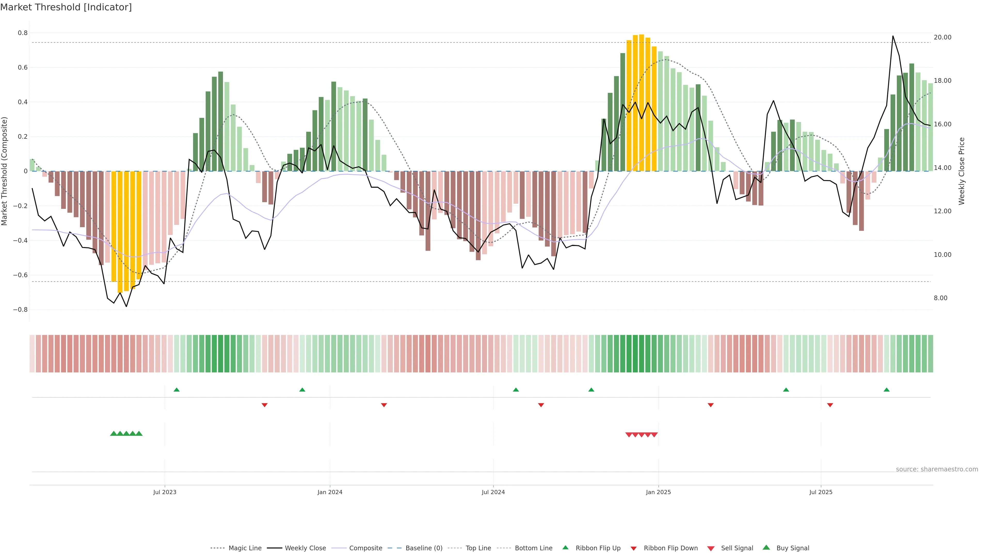Screen dimensions: 991x557
Task: Click the Jul 2024 x-axis label
Action: click(493, 492)
